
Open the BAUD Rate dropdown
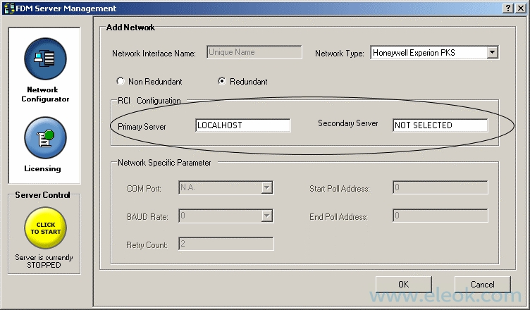pyautogui.click(x=267, y=216)
